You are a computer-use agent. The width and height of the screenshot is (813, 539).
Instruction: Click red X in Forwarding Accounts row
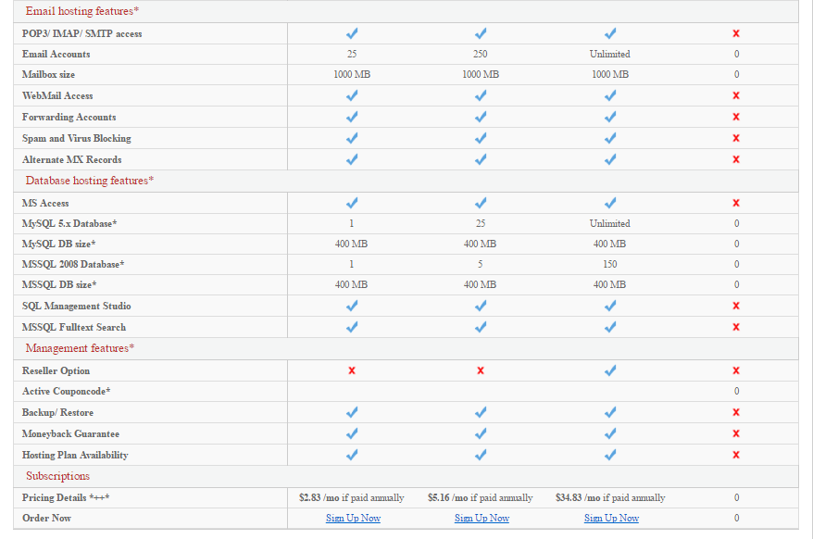click(736, 117)
